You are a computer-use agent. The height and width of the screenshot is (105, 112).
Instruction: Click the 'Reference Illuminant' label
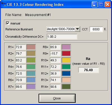click(x=19, y=29)
